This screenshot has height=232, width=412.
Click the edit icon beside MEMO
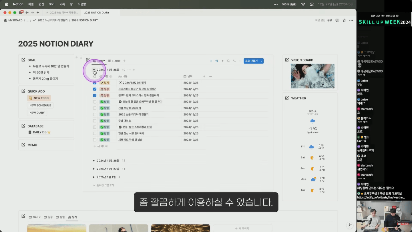click(x=23, y=145)
